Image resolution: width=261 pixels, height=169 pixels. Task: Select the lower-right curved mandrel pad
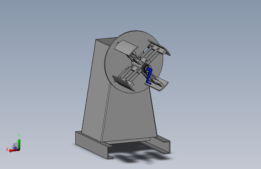pos(157,85)
